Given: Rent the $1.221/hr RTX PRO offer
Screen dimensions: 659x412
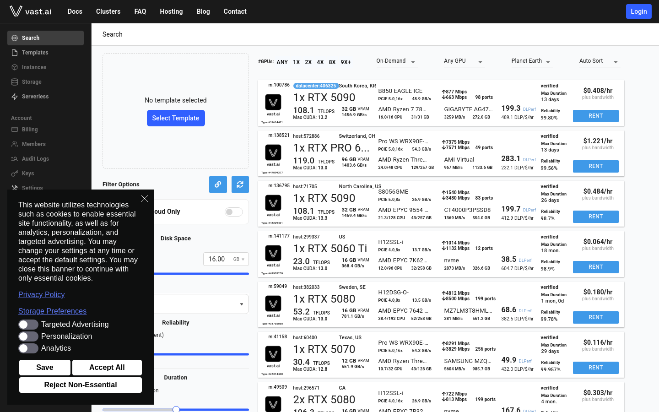Looking at the screenshot, I should click(596, 166).
